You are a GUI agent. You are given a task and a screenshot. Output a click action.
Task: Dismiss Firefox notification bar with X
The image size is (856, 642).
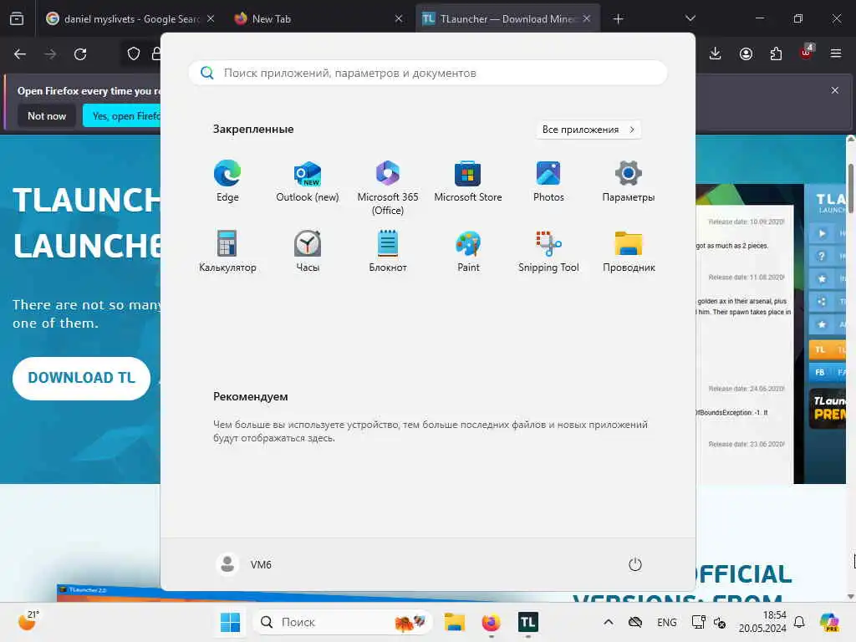(x=835, y=90)
